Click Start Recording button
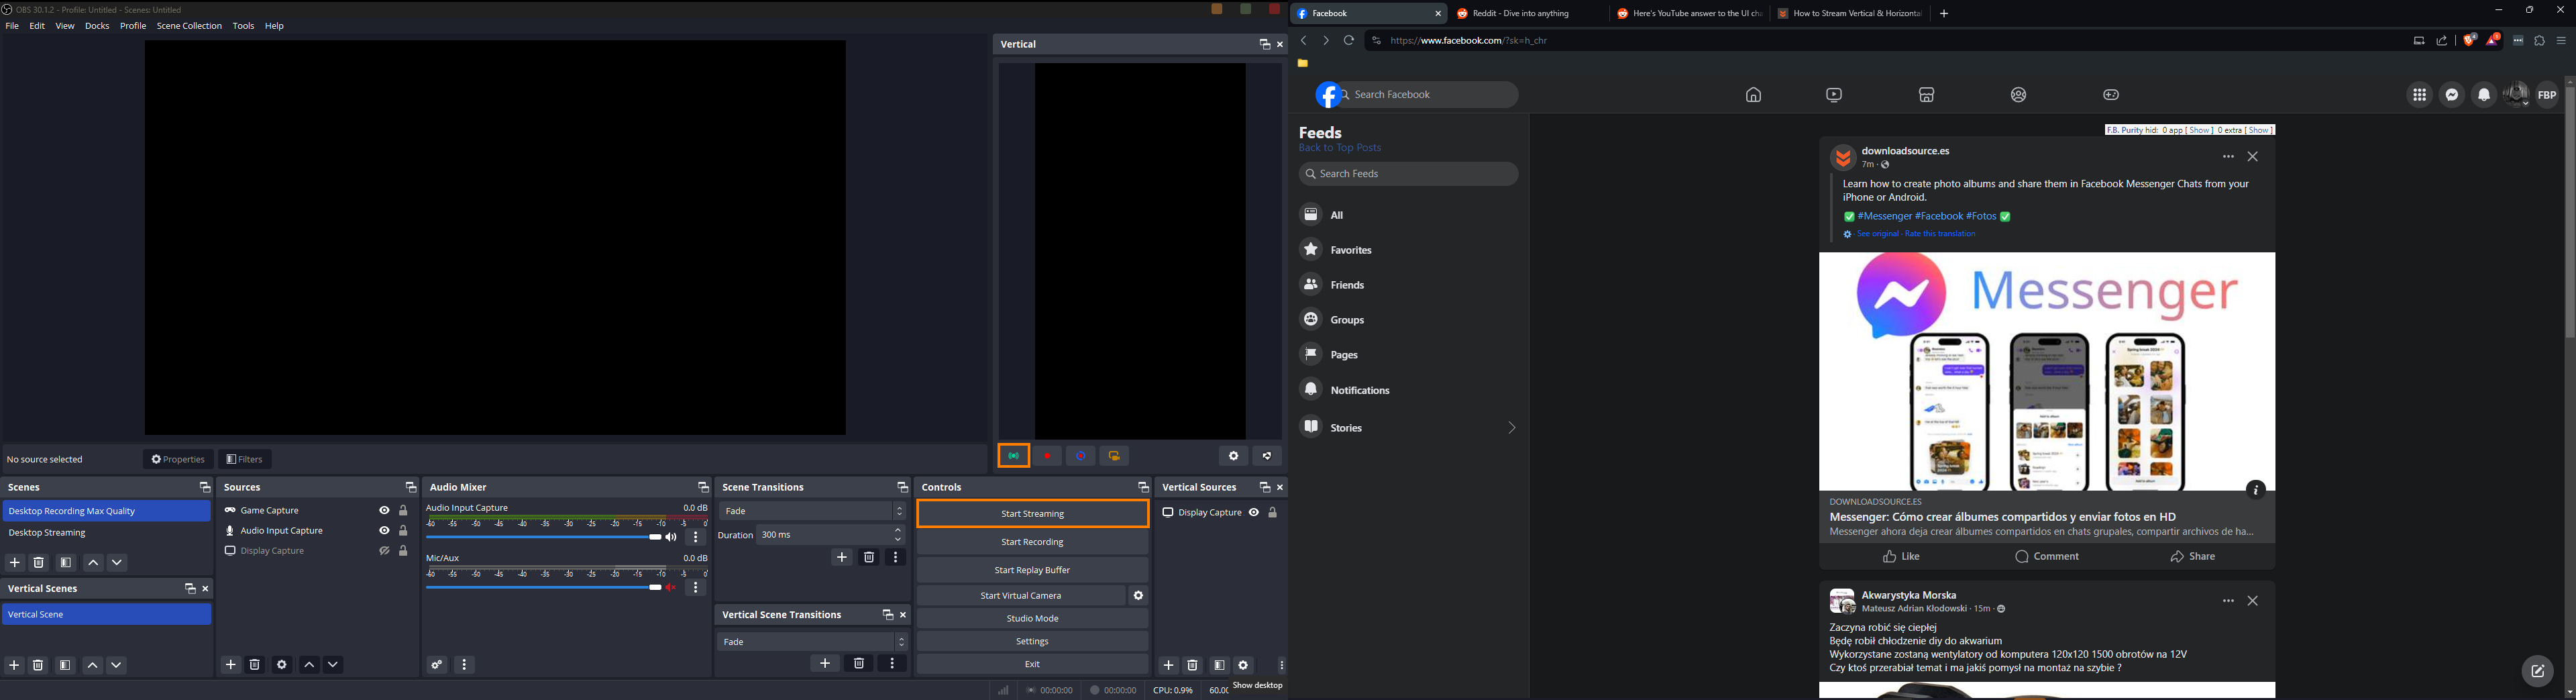This screenshot has width=2576, height=700. (x=1033, y=543)
